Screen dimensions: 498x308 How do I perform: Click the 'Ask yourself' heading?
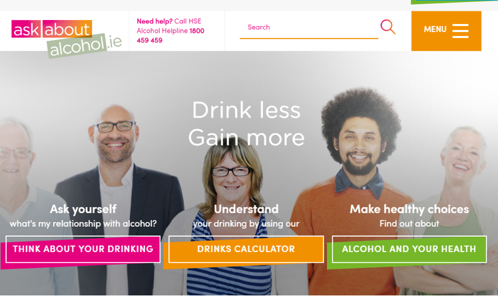click(83, 209)
